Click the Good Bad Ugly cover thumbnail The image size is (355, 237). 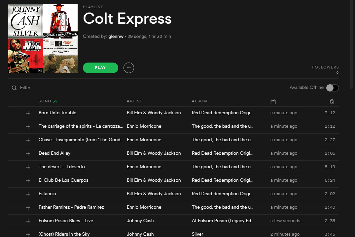[60, 21]
